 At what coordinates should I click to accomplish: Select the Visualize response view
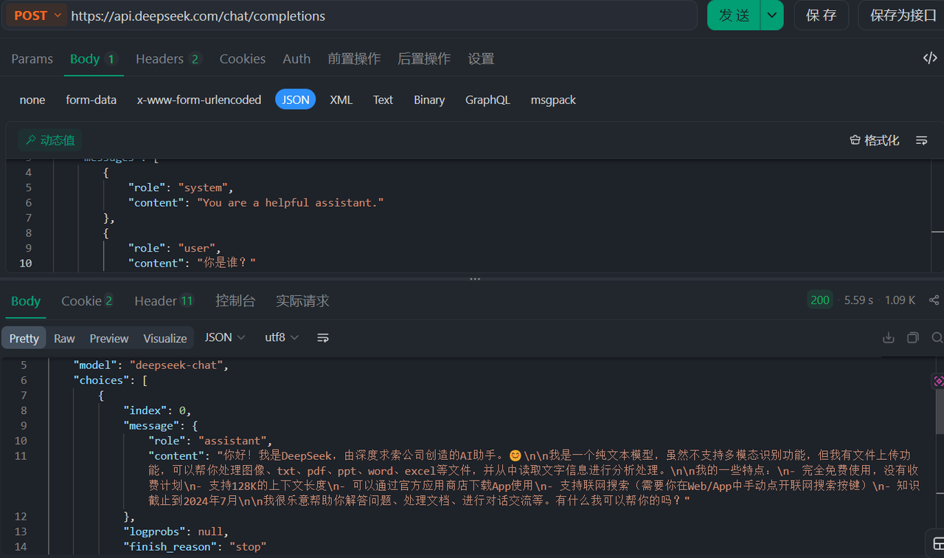coord(165,338)
